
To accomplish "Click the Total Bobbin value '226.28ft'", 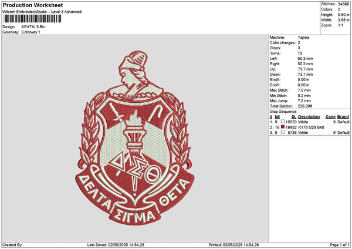I will pos(305,106).
